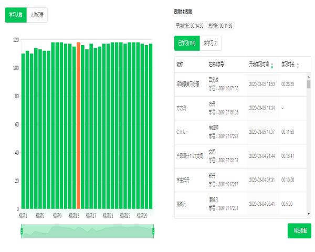Click the left handle of chart zoom slider
Image resolution: width=315 pixels, height=252 pixels.
tap(22, 231)
